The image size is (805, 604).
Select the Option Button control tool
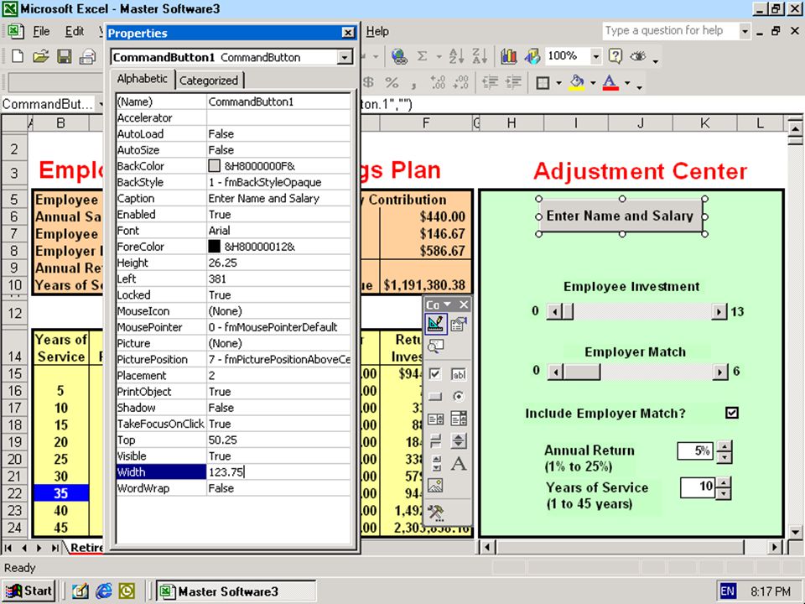tap(459, 396)
